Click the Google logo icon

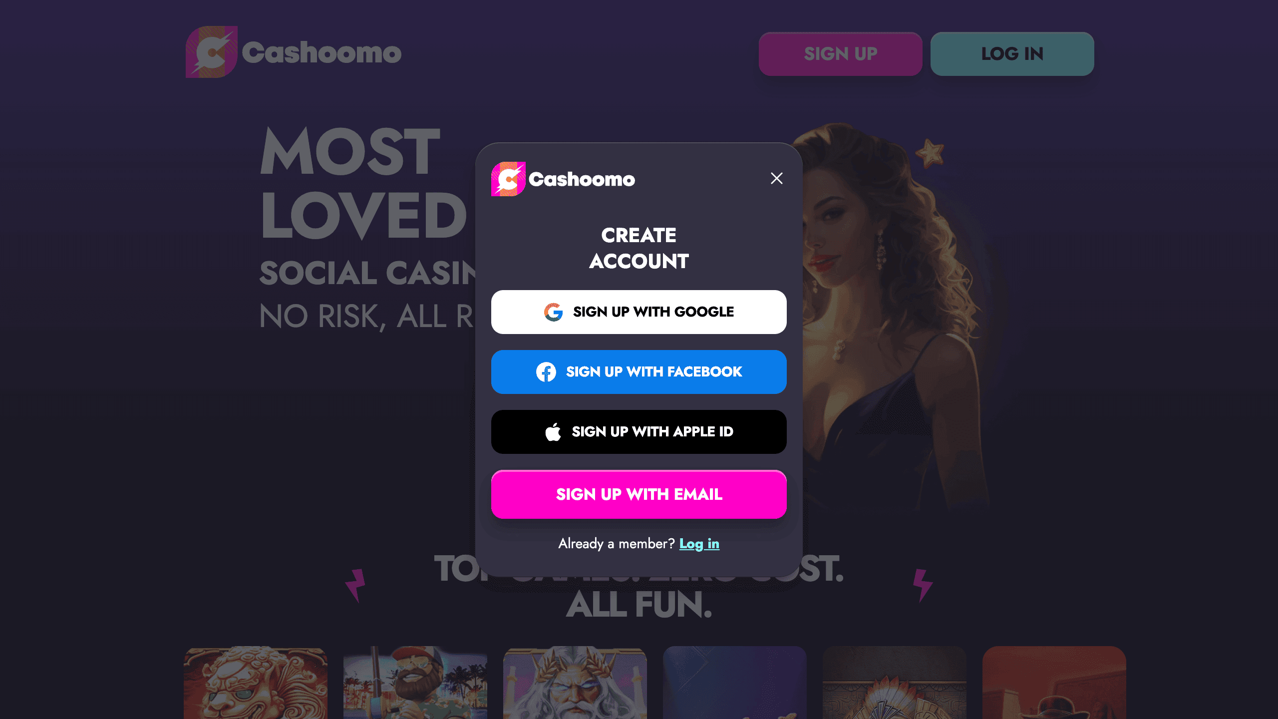point(553,312)
